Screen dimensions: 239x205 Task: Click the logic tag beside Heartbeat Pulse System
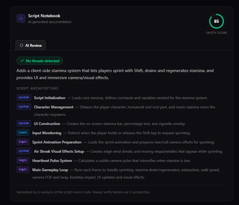pos(23,160)
